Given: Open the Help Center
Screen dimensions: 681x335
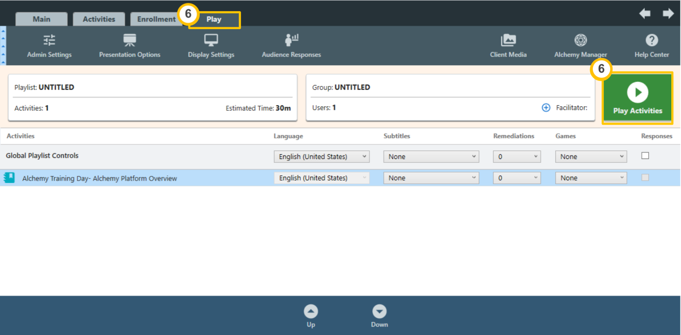Looking at the screenshot, I should click(651, 46).
